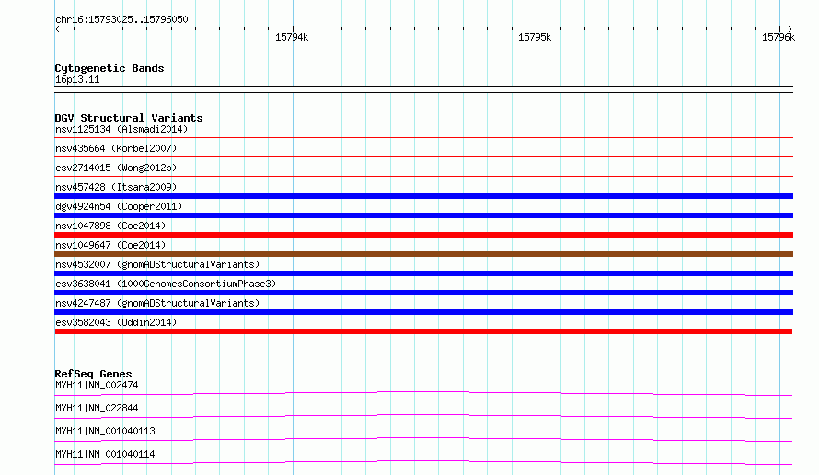This screenshot has height=475, width=819.
Task: Click the blue bar under nsv4247487
Action: 423,312
